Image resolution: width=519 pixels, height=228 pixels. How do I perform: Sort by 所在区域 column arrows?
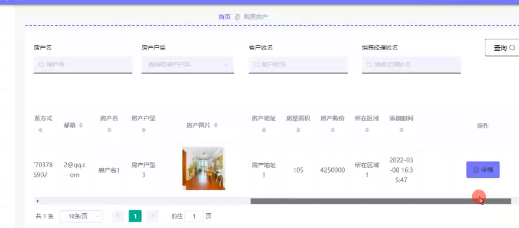click(367, 130)
